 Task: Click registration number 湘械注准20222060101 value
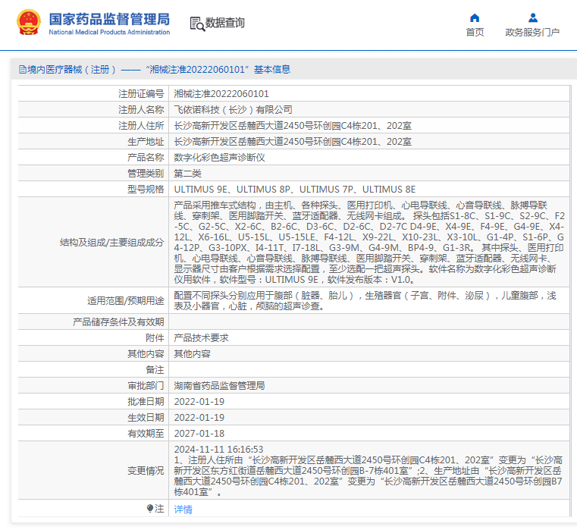click(x=221, y=94)
